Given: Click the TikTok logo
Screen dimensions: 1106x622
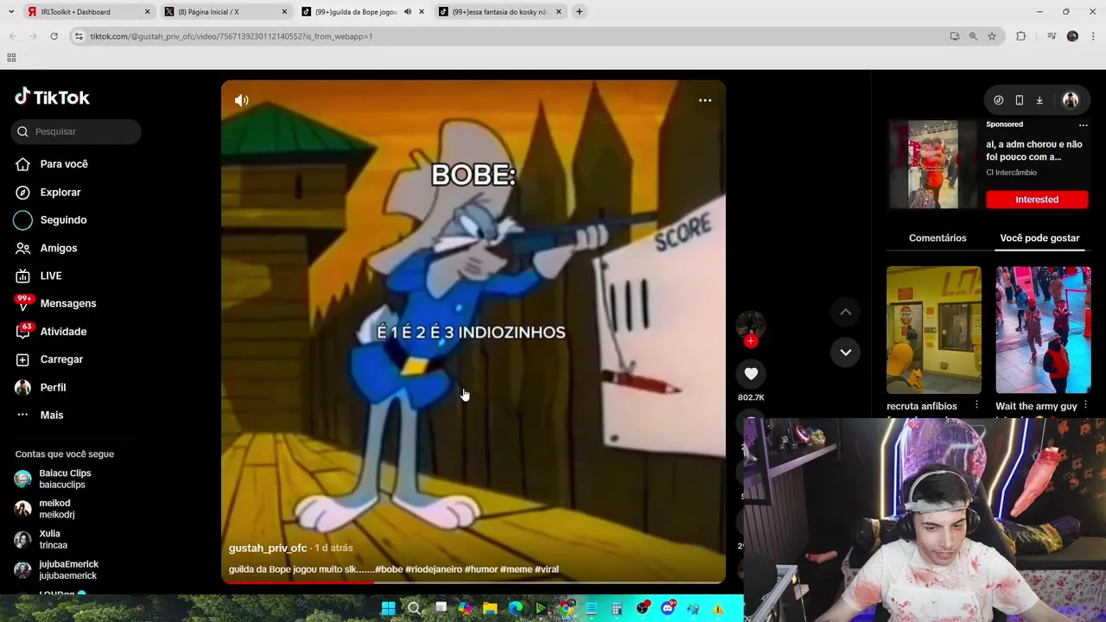Looking at the screenshot, I should (x=52, y=97).
